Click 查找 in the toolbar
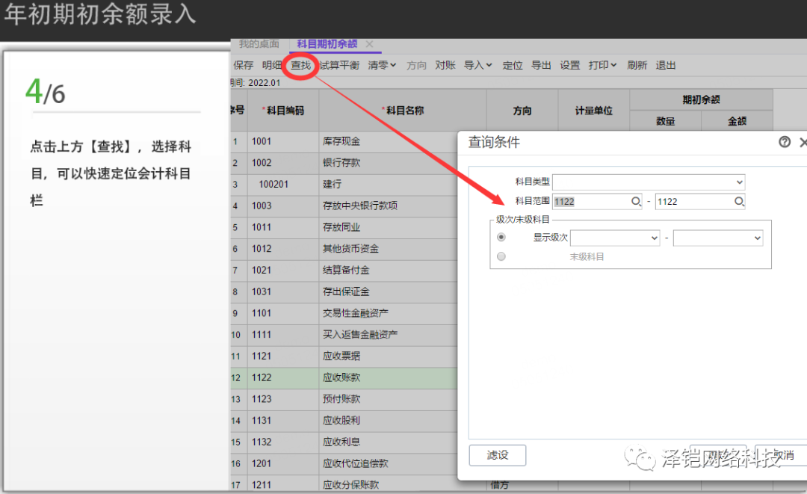807x494 pixels. [x=300, y=66]
